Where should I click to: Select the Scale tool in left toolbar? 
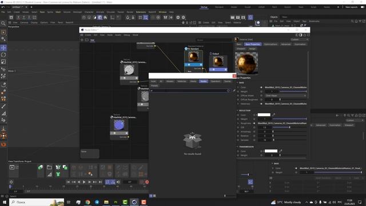[3, 62]
